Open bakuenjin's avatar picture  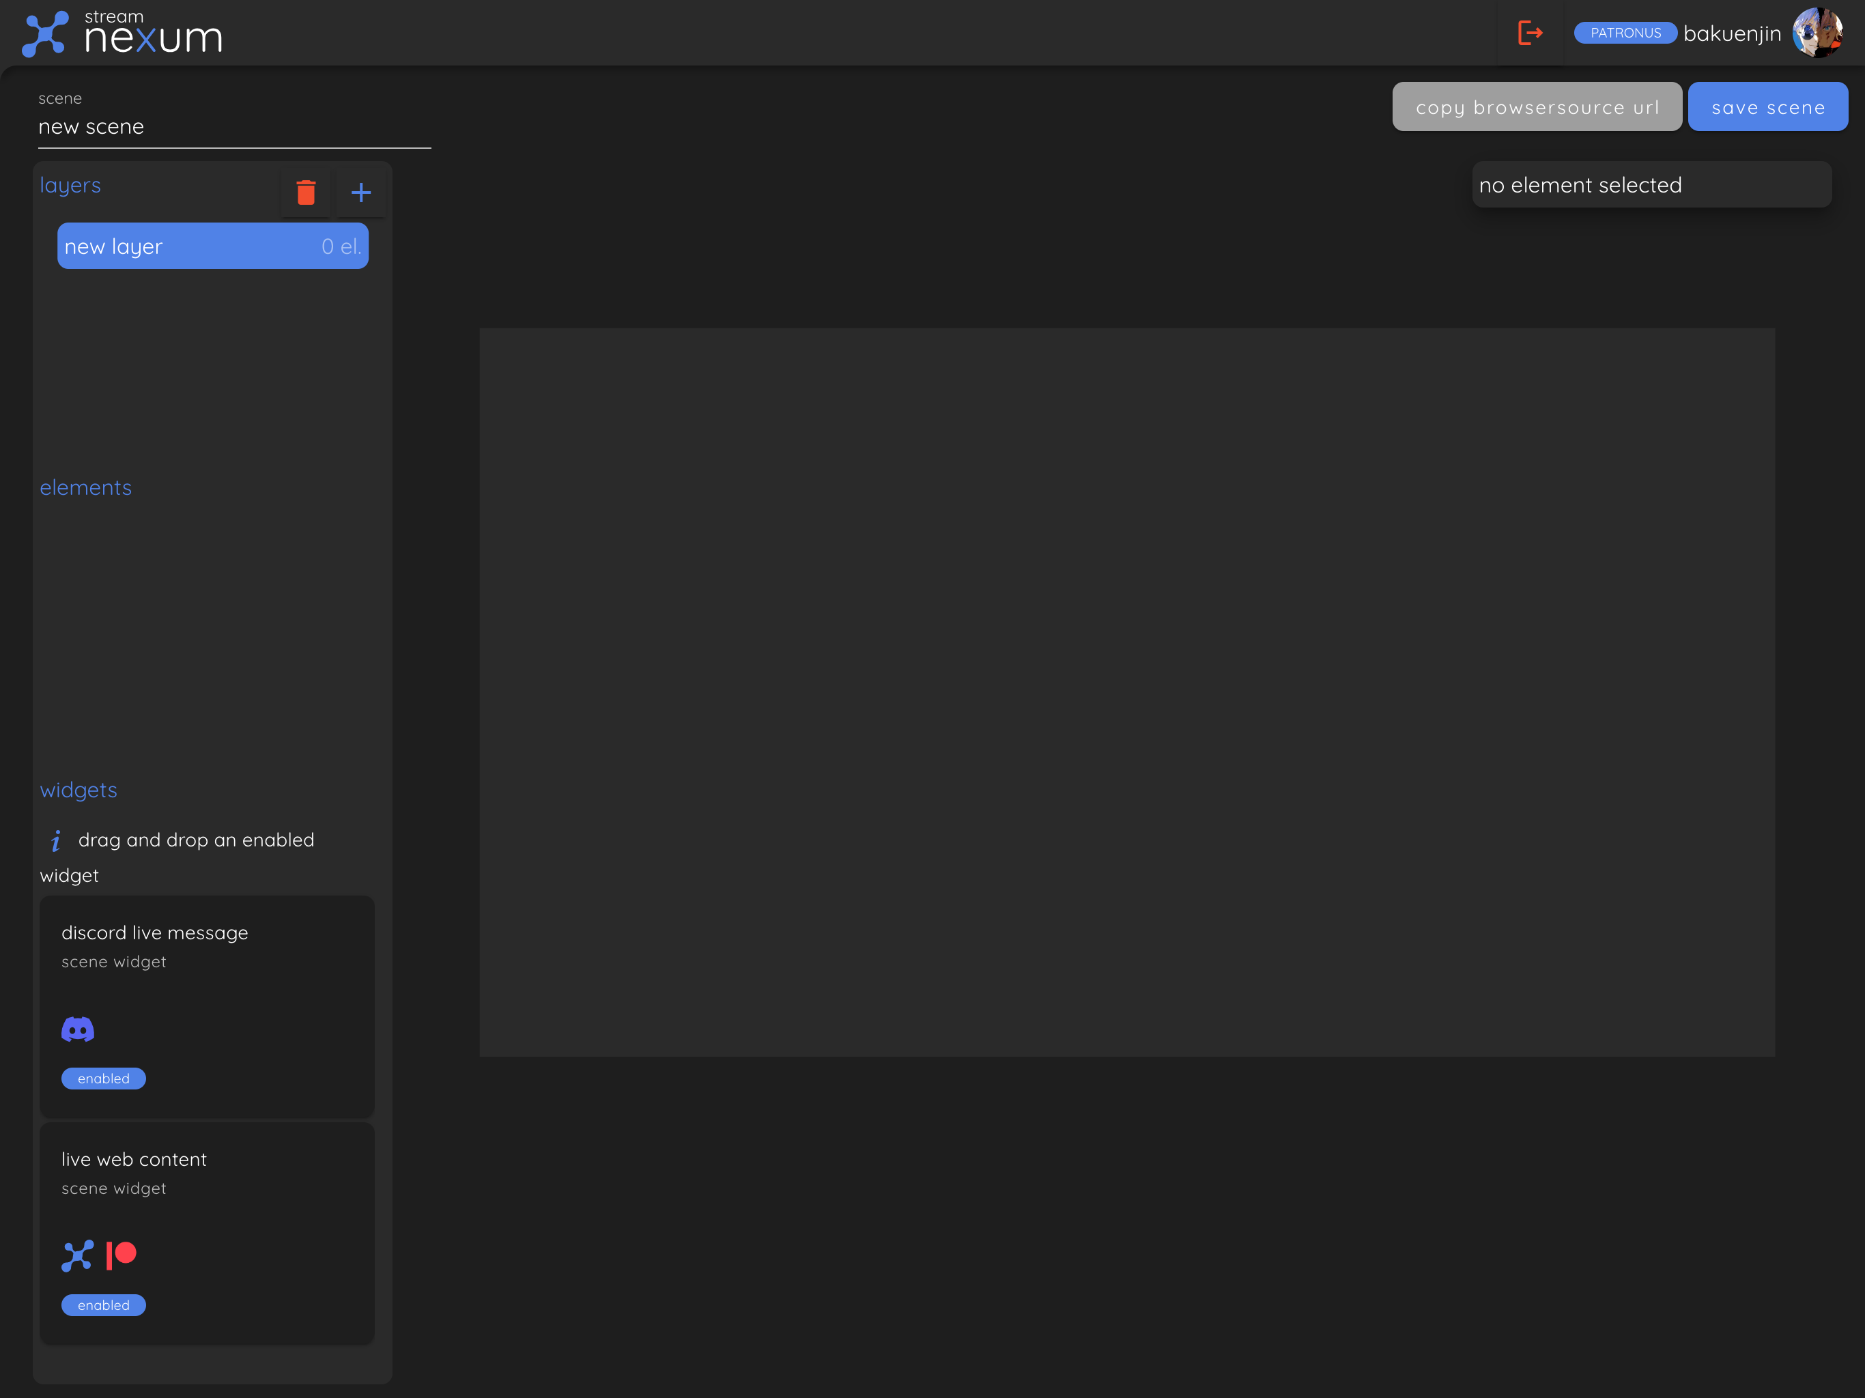tap(1817, 33)
